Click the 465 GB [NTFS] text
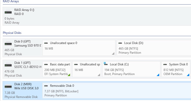 pyautogui.click(x=128, y=49)
